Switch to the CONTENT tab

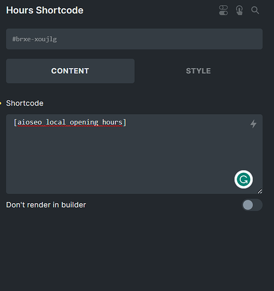70,71
